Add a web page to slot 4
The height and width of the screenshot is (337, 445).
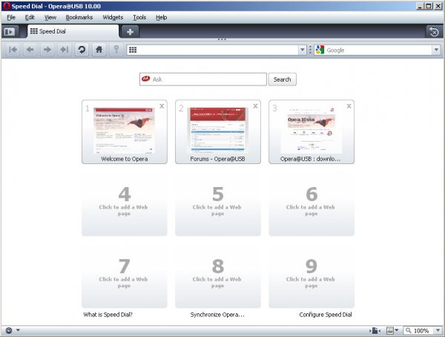(x=125, y=204)
